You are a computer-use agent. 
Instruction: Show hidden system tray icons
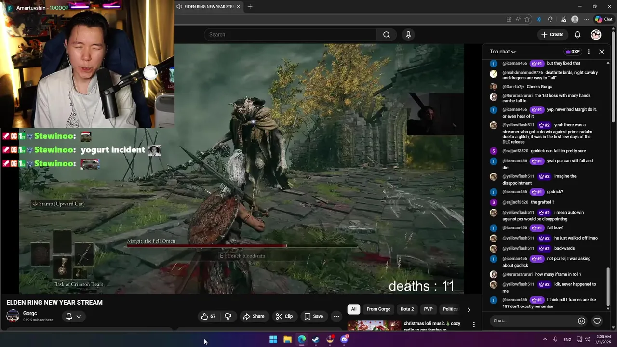point(545,339)
